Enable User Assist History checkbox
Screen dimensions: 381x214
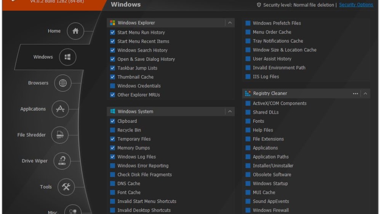point(248,59)
